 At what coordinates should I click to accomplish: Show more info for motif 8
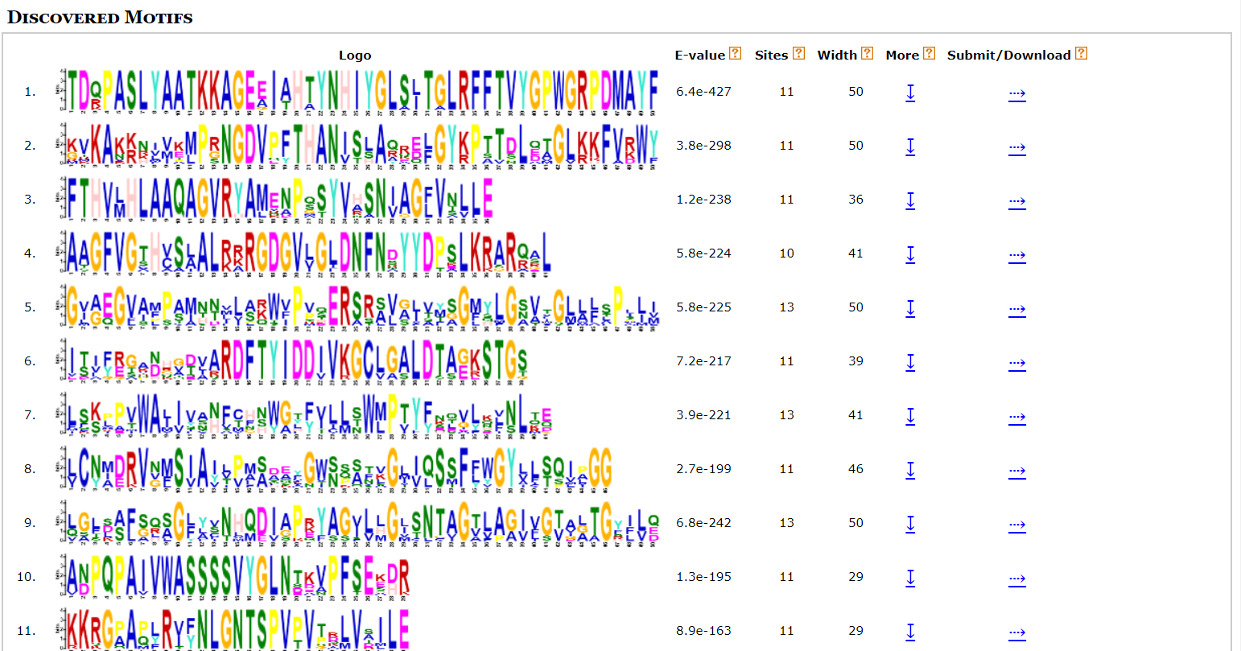click(x=910, y=470)
